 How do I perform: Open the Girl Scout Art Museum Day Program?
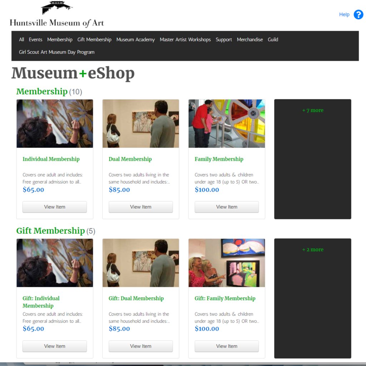(56, 52)
